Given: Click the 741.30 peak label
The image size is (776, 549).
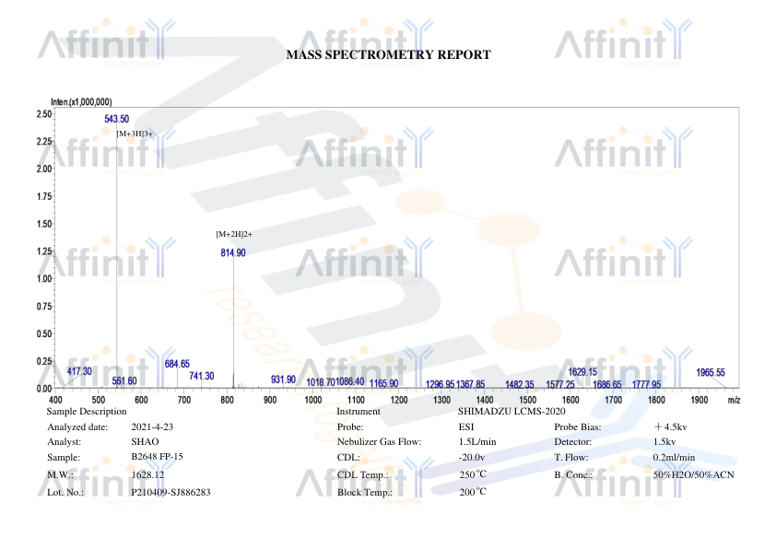Looking at the screenshot, I should point(202,376).
